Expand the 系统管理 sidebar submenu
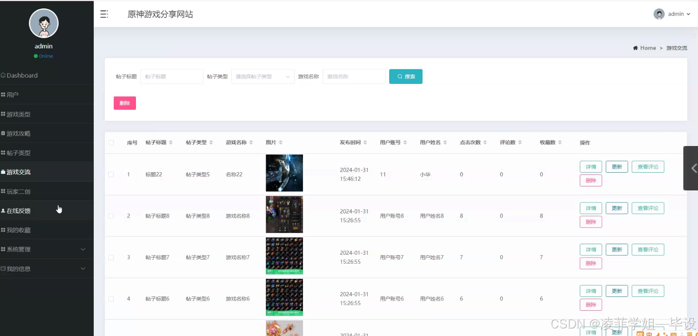698x336 pixels. pyautogui.click(x=47, y=249)
